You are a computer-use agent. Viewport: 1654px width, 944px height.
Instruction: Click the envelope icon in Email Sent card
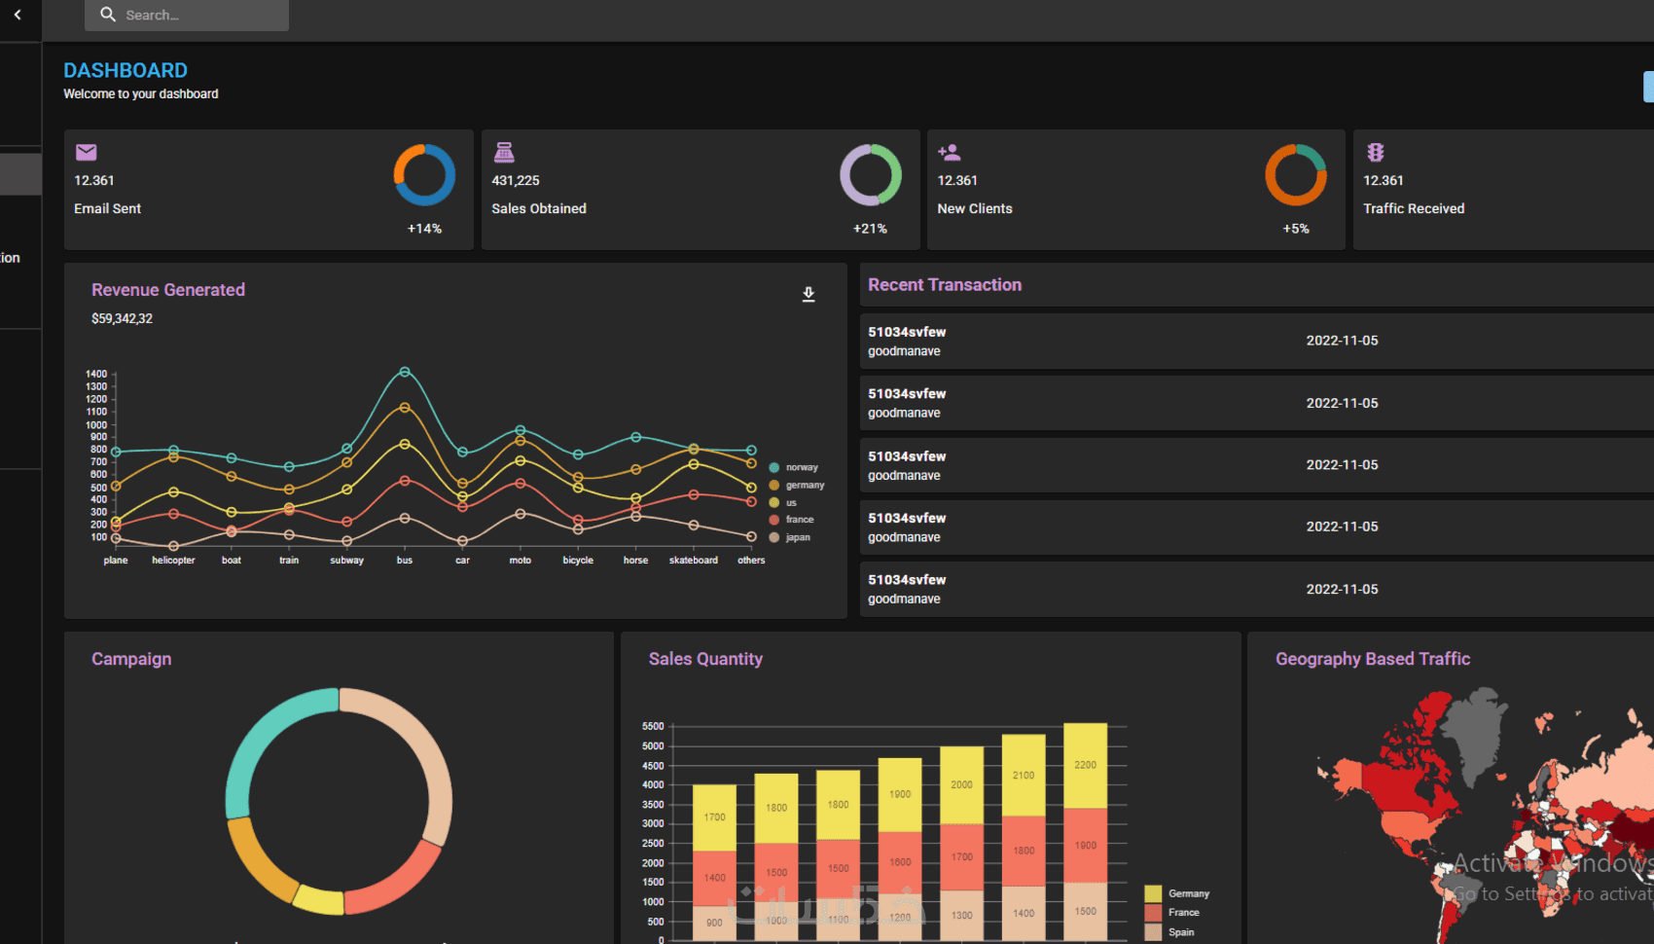click(87, 152)
